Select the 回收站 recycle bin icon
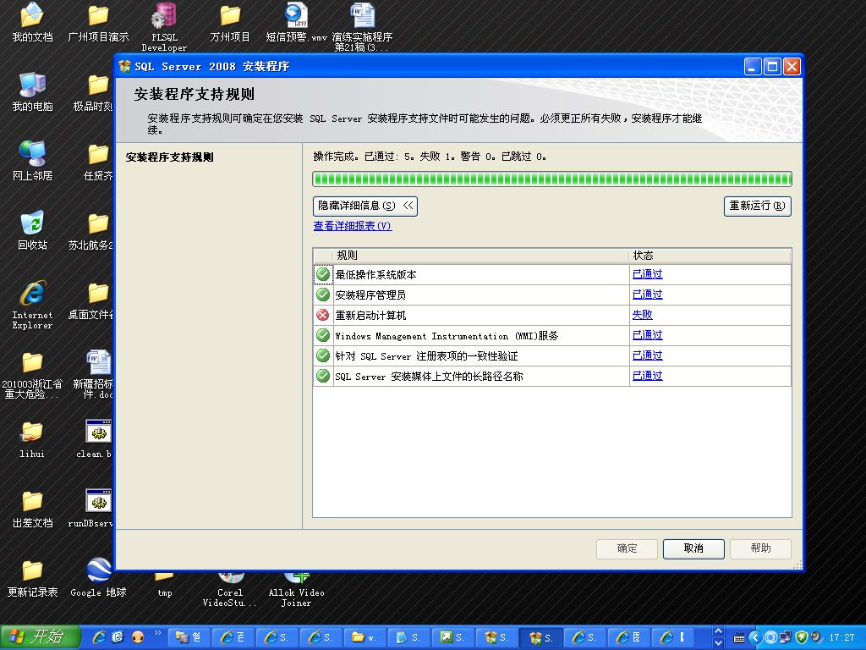 (32, 223)
